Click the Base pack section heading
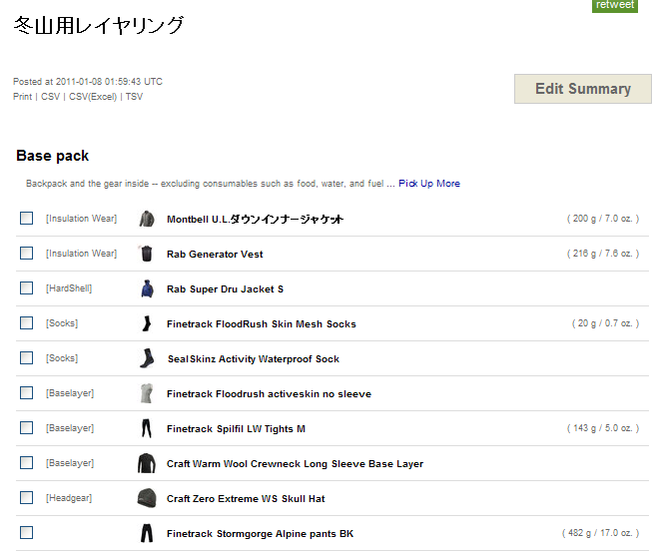The image size is (656, 558). [x=52, y=156]
